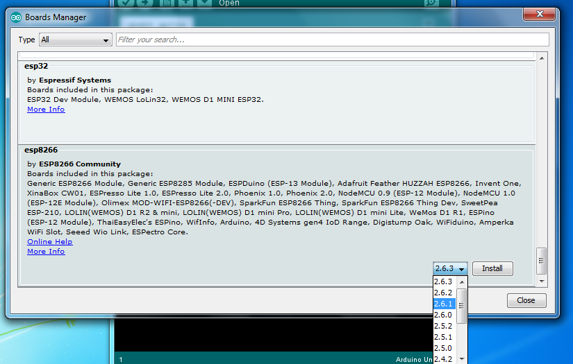This screenshot has width=573, height=364.
Task: Click the Upload arrow icon in the Arduino IDE toolbar
Action: [145, 3]
